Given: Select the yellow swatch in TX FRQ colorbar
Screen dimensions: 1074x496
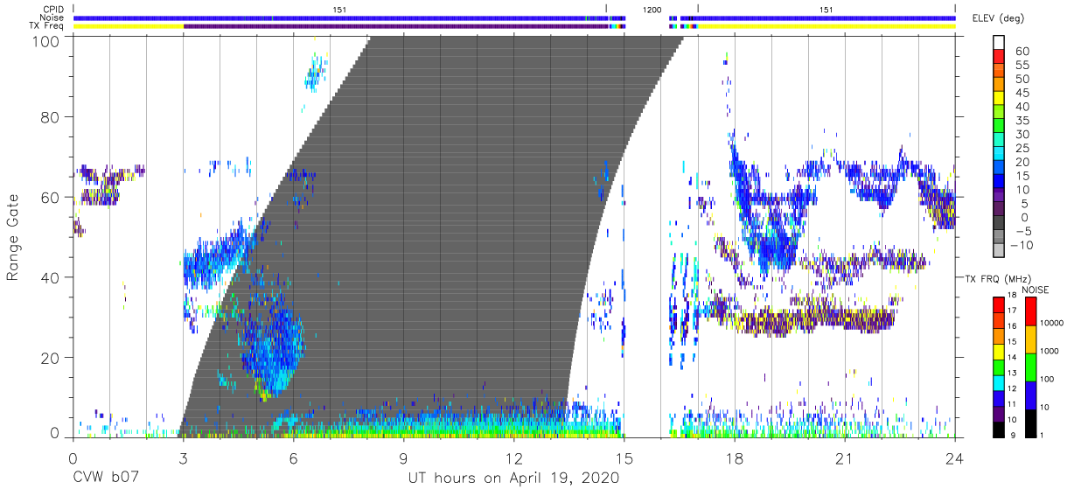Looking at the screenshot, I should coord(999,352).
